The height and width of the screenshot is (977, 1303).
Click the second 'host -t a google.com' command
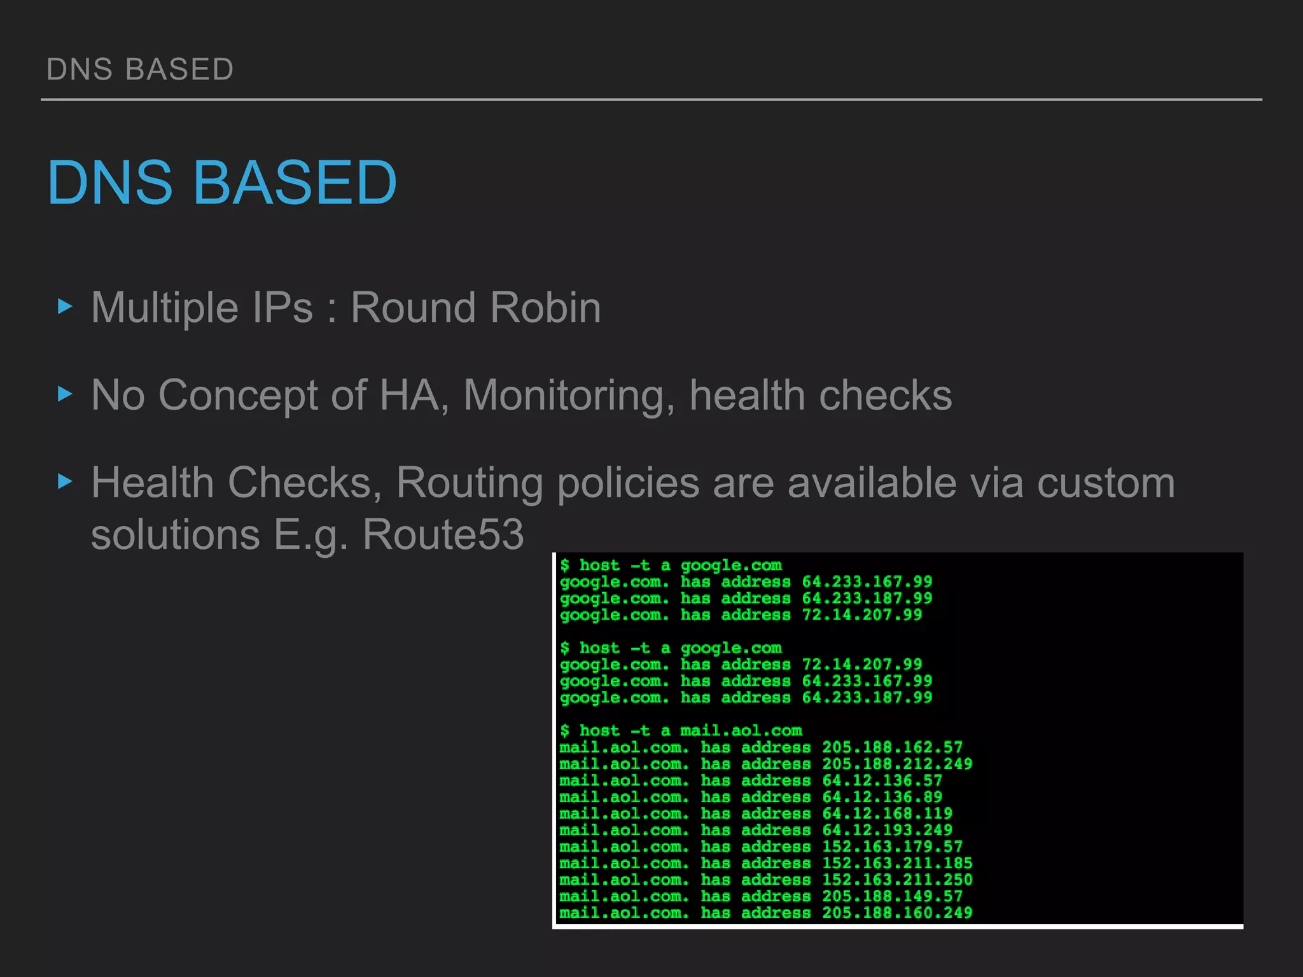click(671, 648)
